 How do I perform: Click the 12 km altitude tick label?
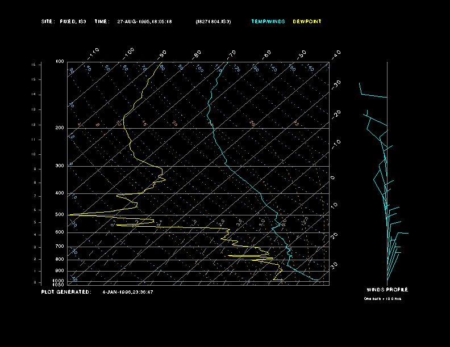pyautogui.click(x=34, y=125)
